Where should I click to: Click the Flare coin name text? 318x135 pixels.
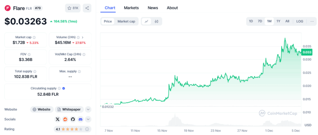(x=19, y=8)
